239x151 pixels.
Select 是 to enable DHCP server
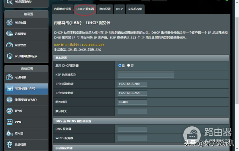tap(120, 66)
